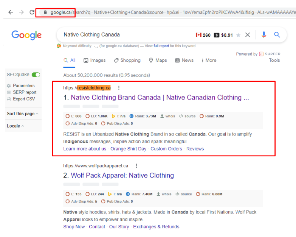The image size is (296, 237).
Task: Click the Custom Orders sitelink
Action: point(166,149)
